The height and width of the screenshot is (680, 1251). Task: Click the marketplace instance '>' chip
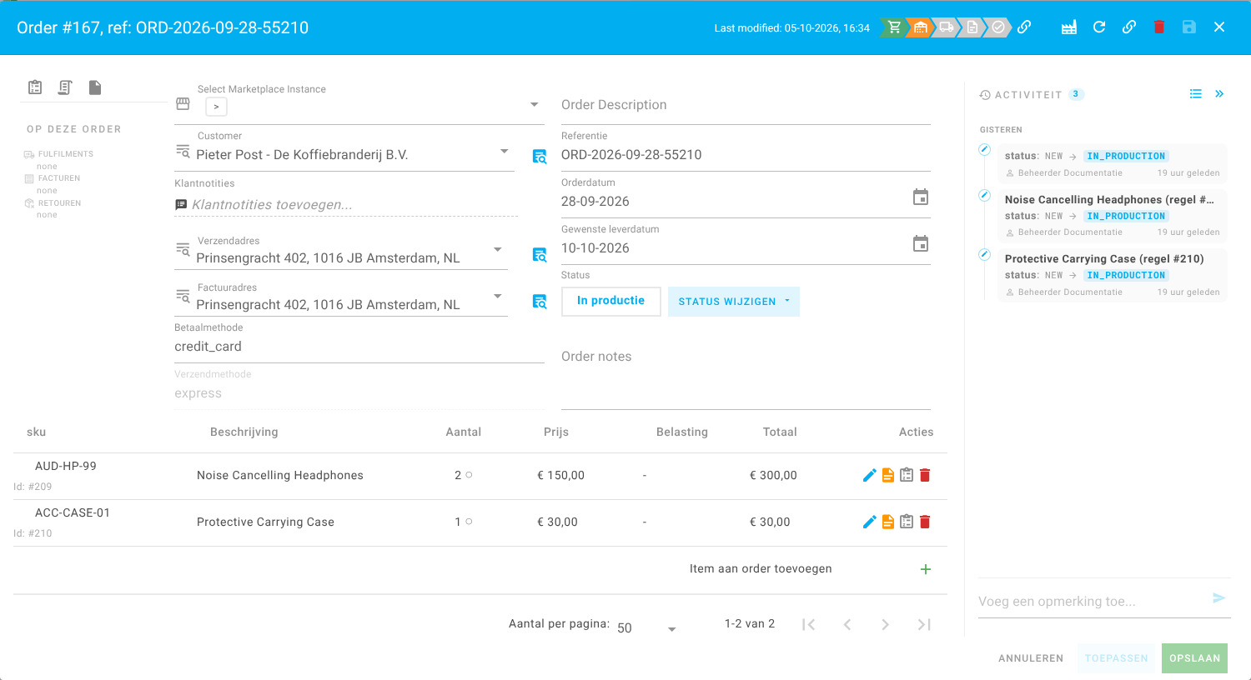tap(216, 107)
